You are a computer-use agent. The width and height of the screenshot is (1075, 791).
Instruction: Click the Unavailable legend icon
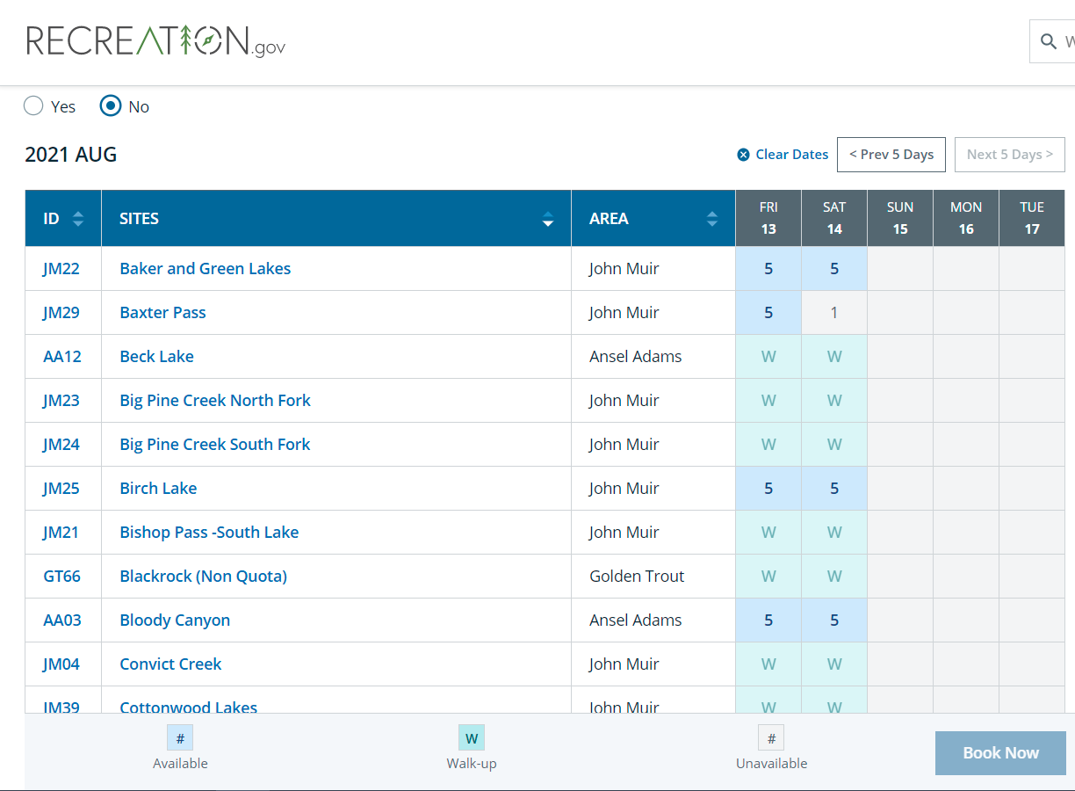(x=771, y=738)
